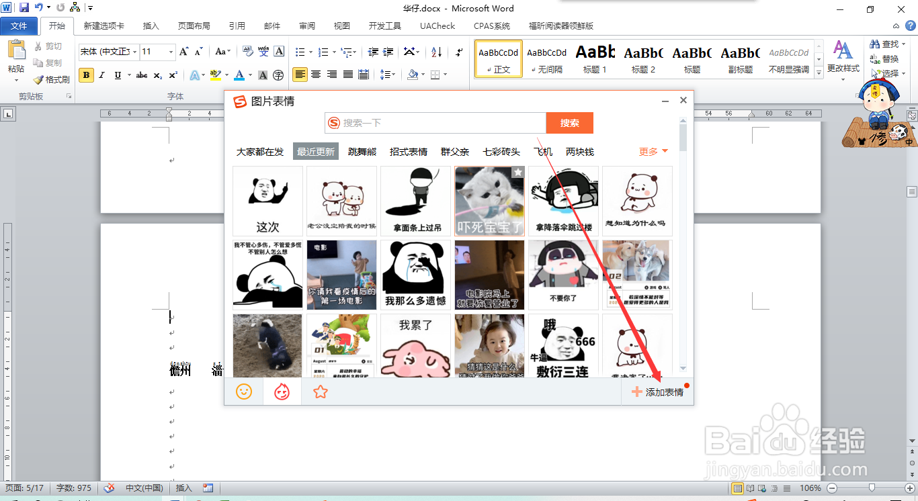This screenshot has height=501, width=918.
Task: Open the font name dropdown
Action: [135, 52]
